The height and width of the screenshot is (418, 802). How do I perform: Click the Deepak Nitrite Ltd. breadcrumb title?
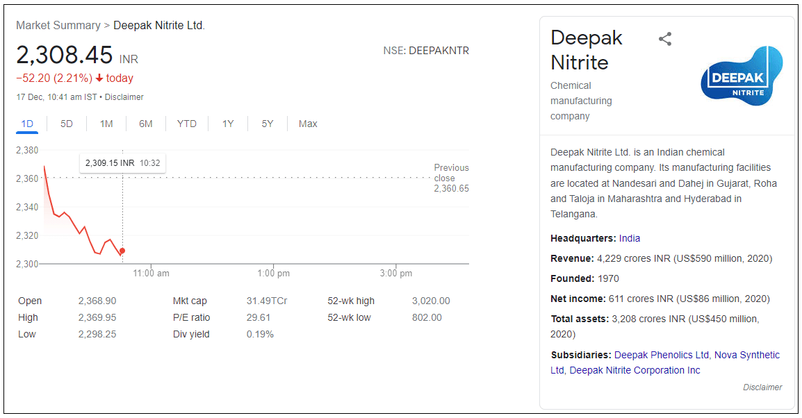(159, 26)
